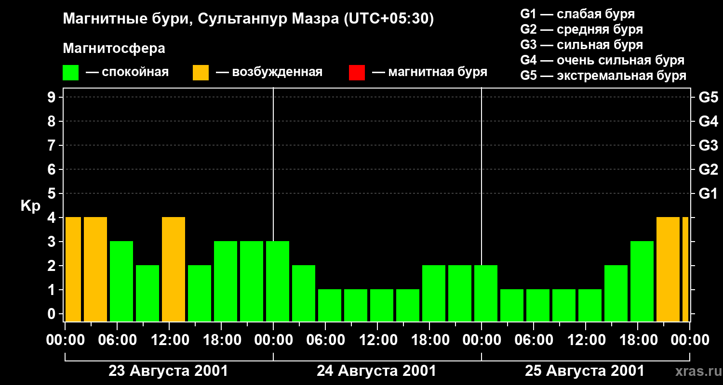
Task: Click the '12:00' tick label for 23 August
Action: coord(169,340)
